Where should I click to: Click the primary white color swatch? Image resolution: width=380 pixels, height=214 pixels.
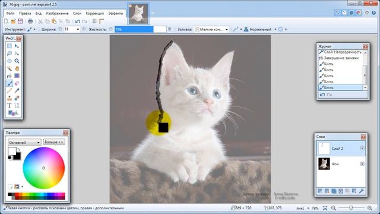[x=12, y=151]
